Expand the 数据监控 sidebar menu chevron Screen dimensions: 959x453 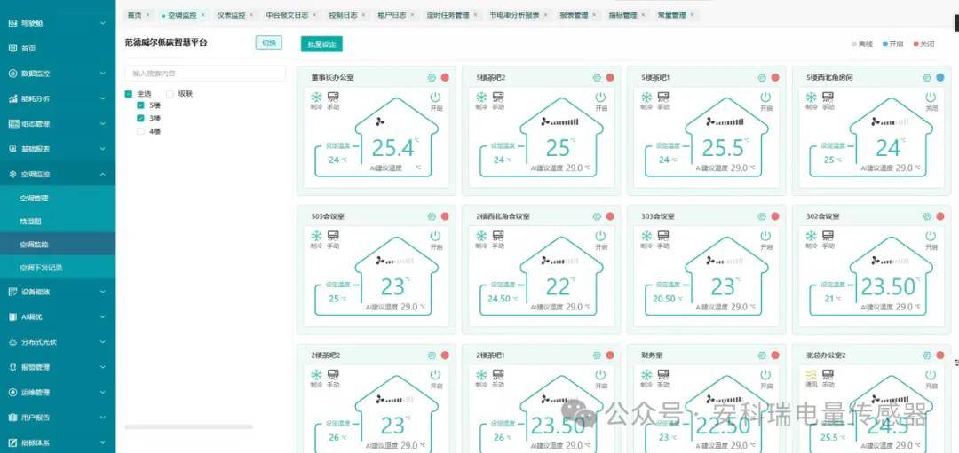click(103, 74)
